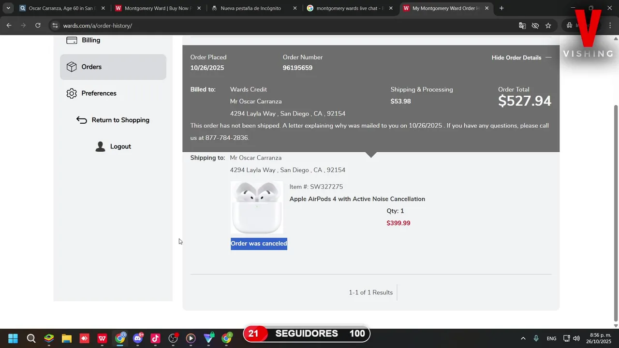Screen dimensions: 619x348
Task: Go back to the previous page
Action: (x=9, y=26)
